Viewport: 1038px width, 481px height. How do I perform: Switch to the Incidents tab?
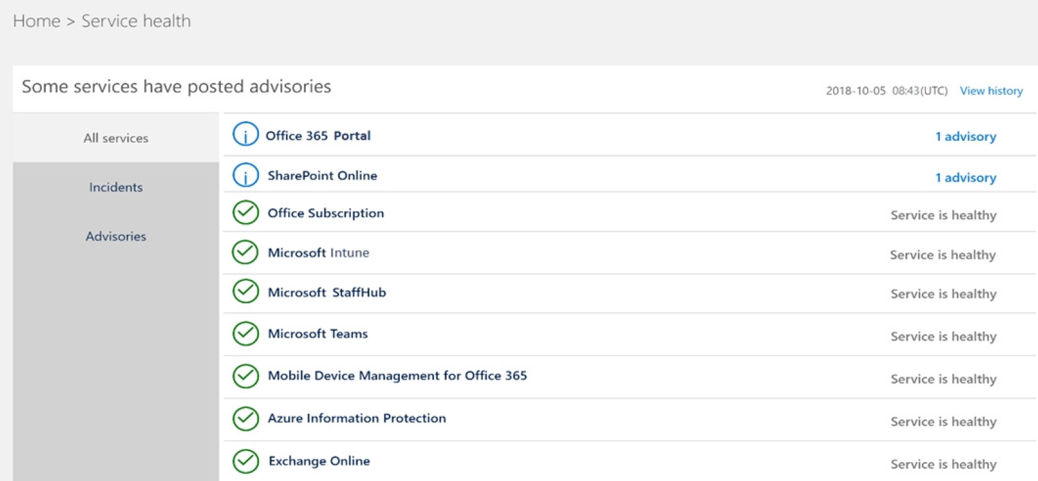[115, 187]
